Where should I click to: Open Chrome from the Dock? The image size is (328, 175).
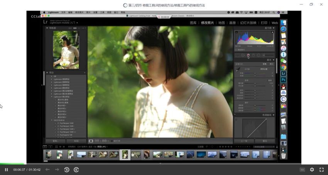click(284, 67)
